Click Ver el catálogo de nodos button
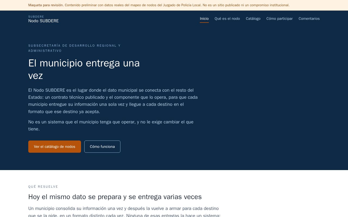Viewport: 348px width, 217px height. click(55, 146)
